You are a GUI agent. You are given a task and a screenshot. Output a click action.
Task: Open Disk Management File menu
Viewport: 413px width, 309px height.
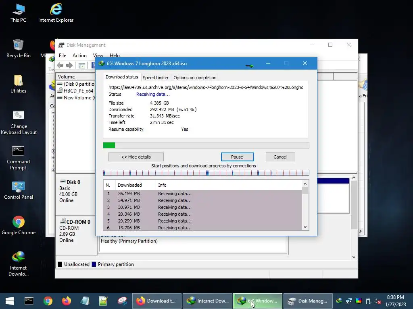[x=63, y=56]
